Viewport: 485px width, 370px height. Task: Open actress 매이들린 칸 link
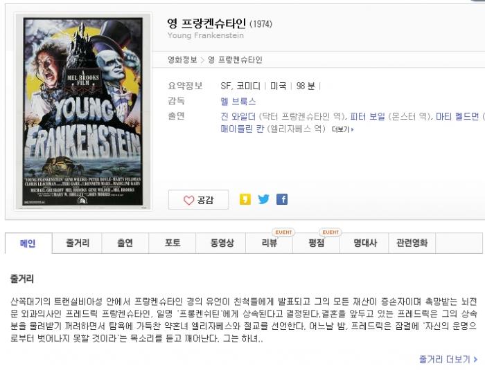(242, 129)
